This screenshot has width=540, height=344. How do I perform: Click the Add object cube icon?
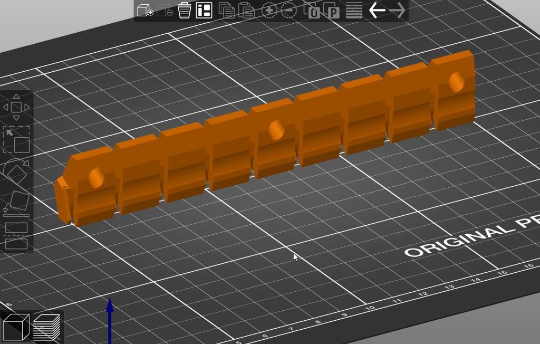144,11
